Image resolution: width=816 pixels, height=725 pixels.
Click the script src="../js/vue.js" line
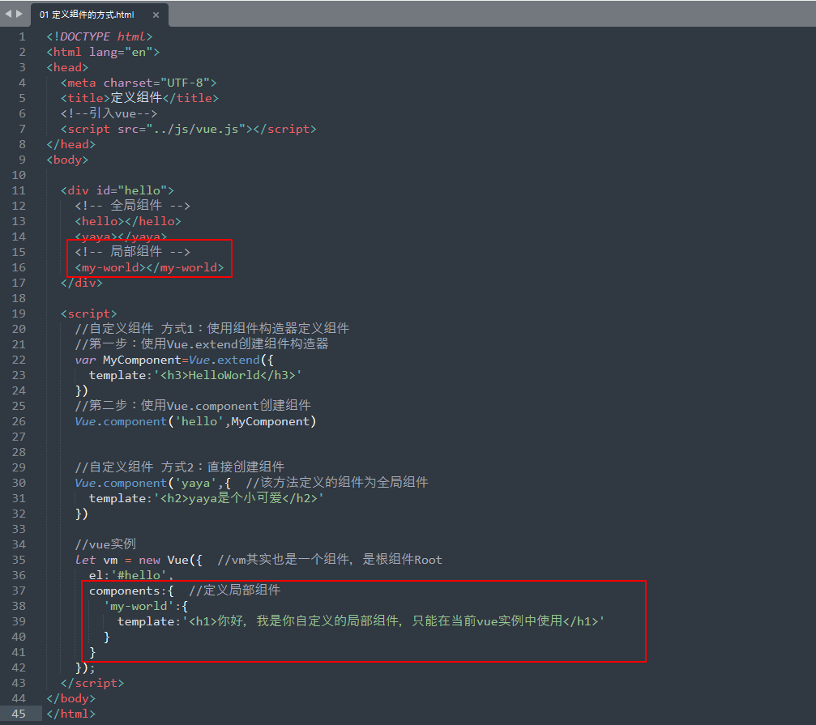point(188,129)
